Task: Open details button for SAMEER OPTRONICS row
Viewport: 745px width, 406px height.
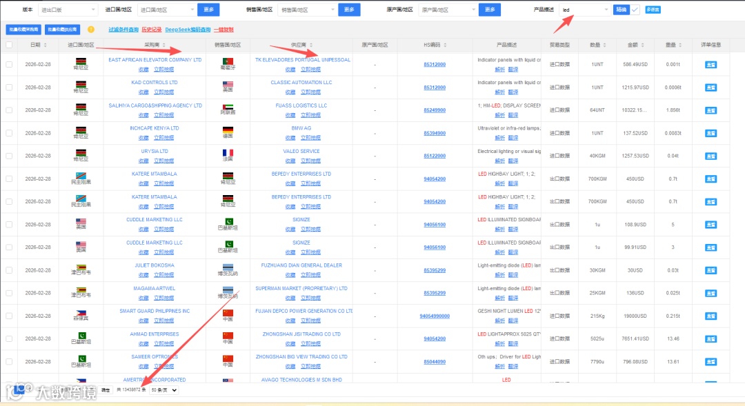Action: 711,362
